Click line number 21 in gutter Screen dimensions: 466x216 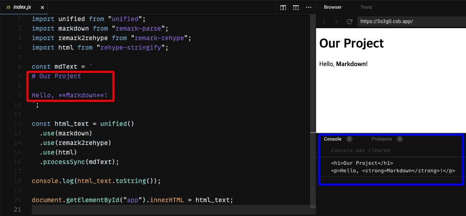pyautogui.click(x=17, y=210)
